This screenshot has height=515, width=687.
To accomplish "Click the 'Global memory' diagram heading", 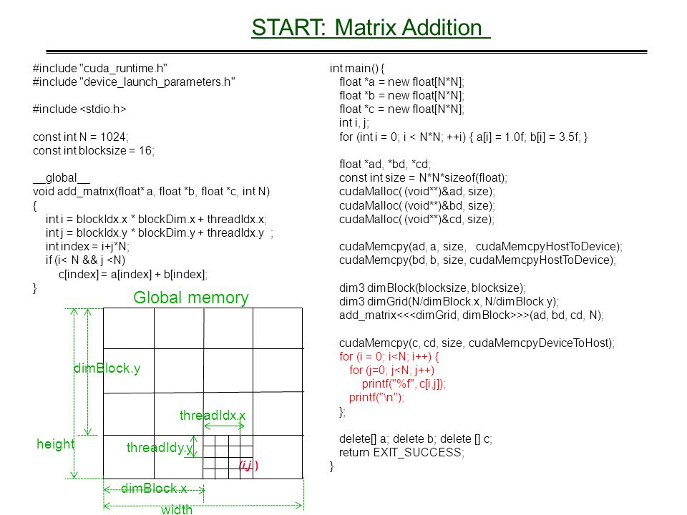I will [x=190, y=298].
